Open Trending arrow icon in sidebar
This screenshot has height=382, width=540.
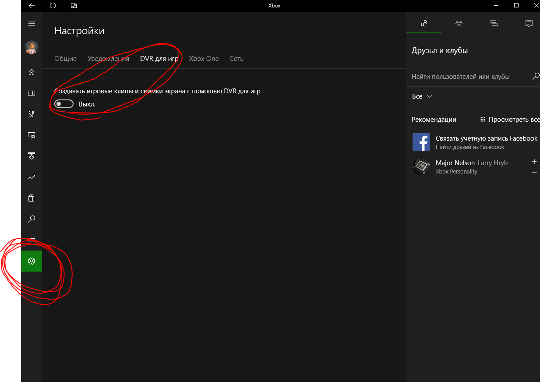tap(32, 177)
